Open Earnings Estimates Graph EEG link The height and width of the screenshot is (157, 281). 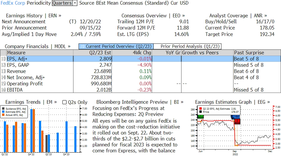coord(232,102)
